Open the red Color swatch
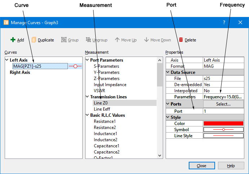Image resolution: width=249 pixels, height=174 pixels. tap(223, 123)
